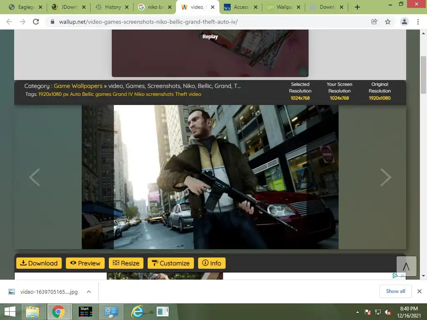Go back with the browser back arrow
The width and height of the screenshot is (427, 320).
coord(9,22)
